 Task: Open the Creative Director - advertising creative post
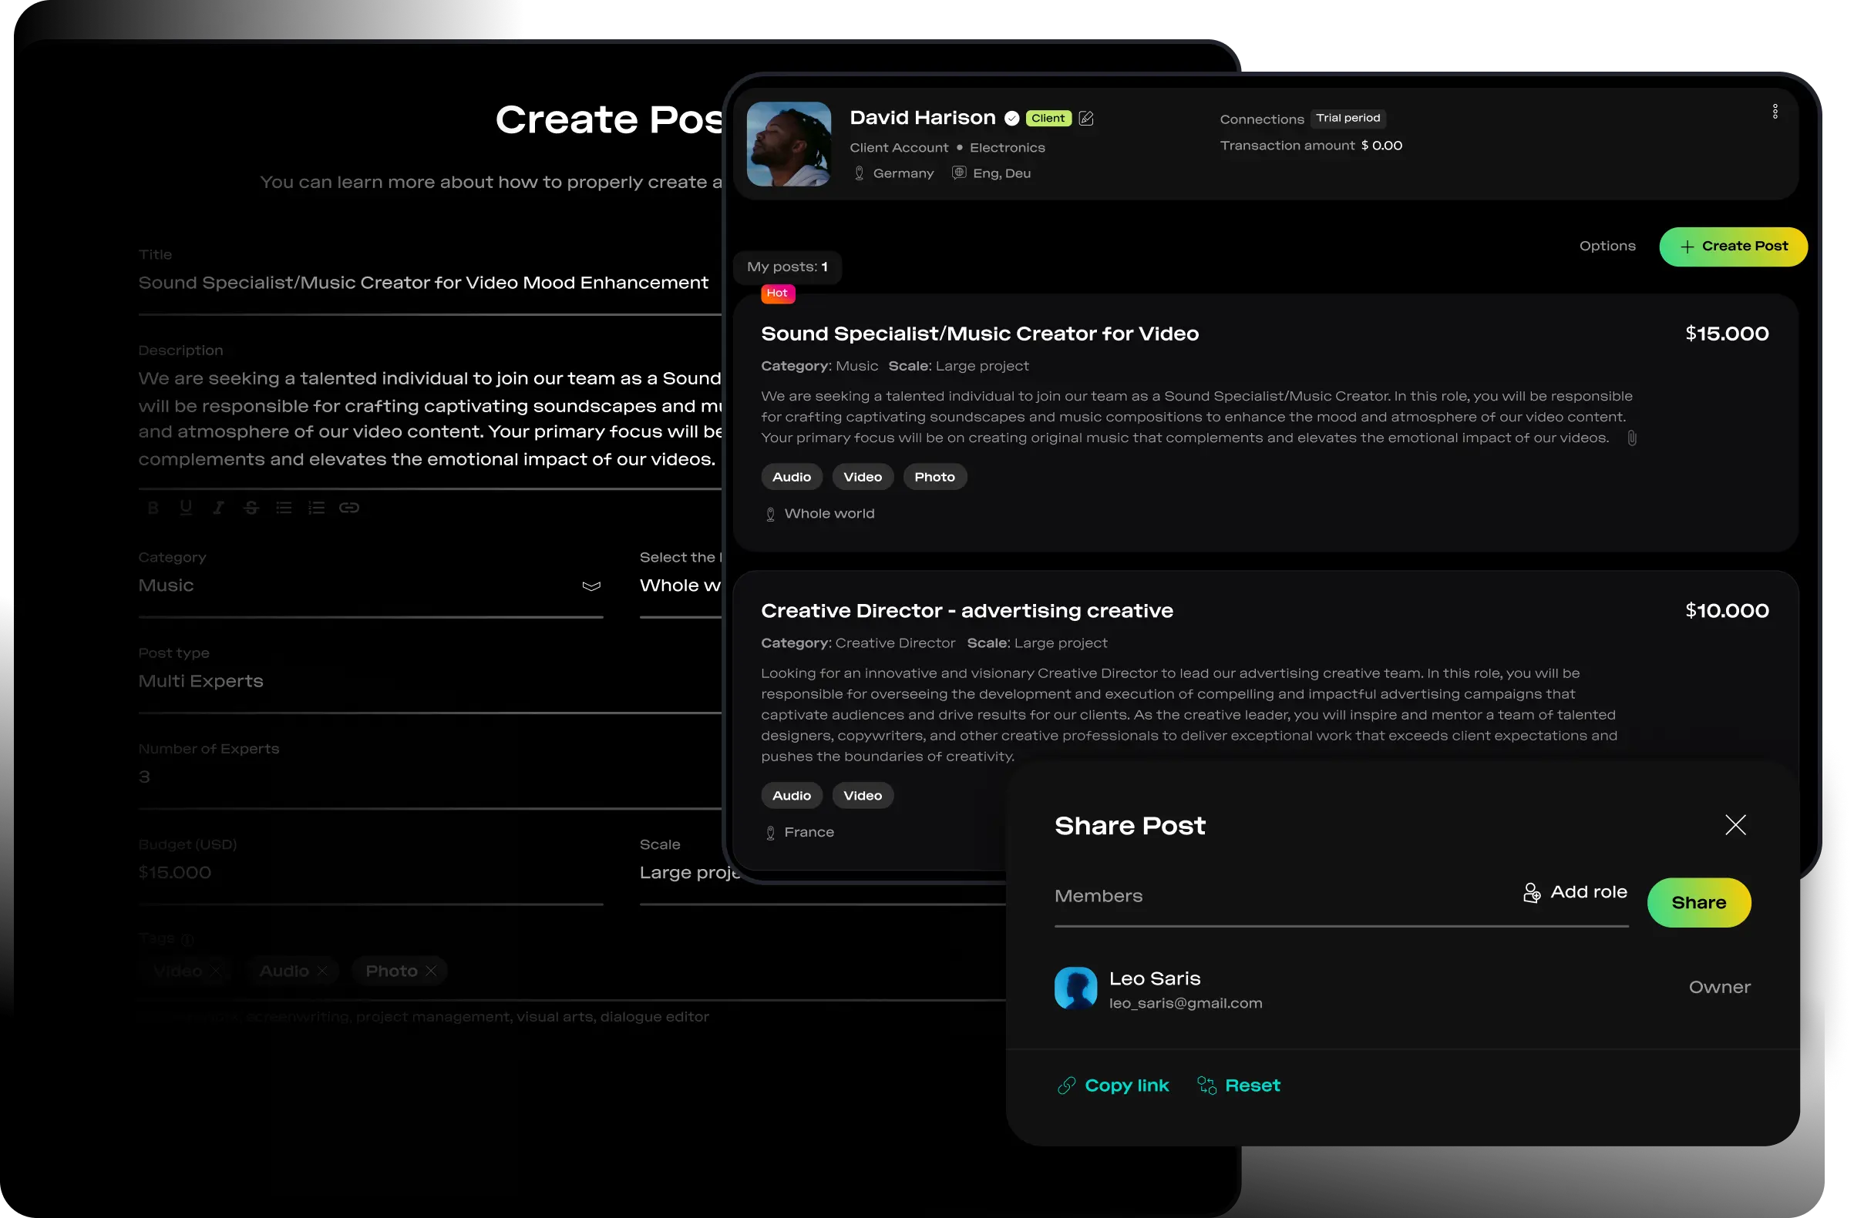click(x=967, y=611)
